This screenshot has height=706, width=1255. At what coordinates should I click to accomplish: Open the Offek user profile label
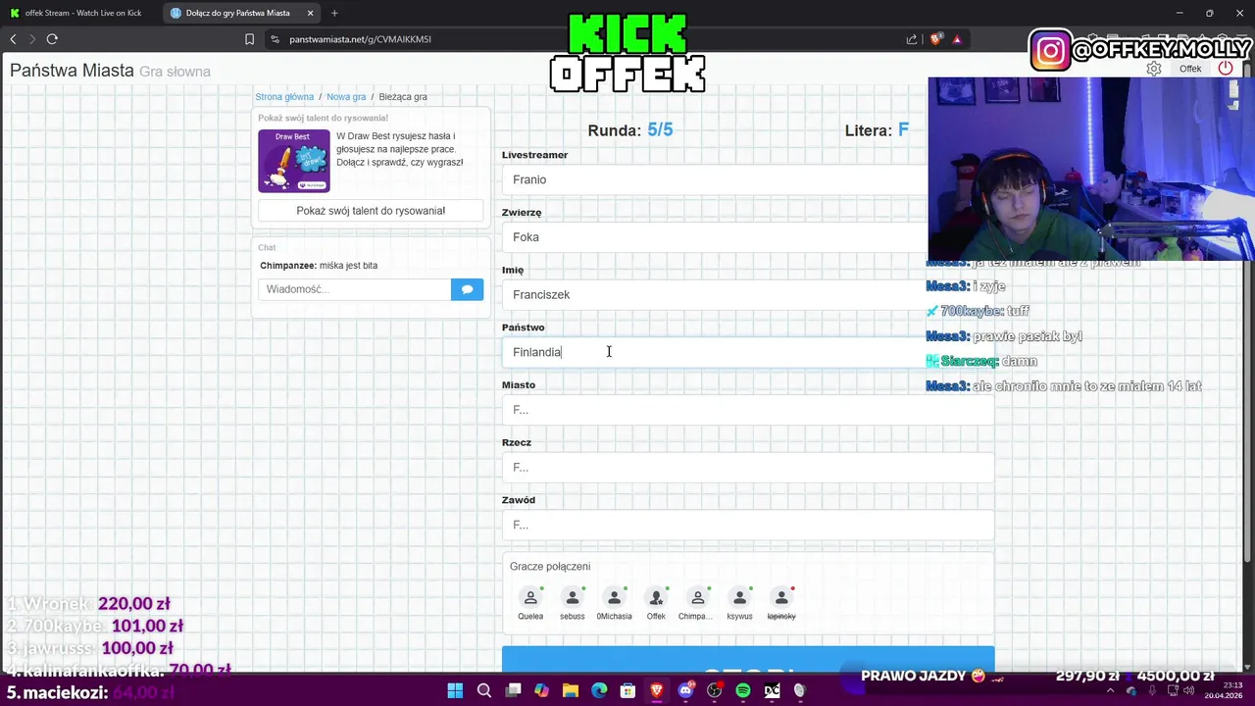pos(1190,69)
